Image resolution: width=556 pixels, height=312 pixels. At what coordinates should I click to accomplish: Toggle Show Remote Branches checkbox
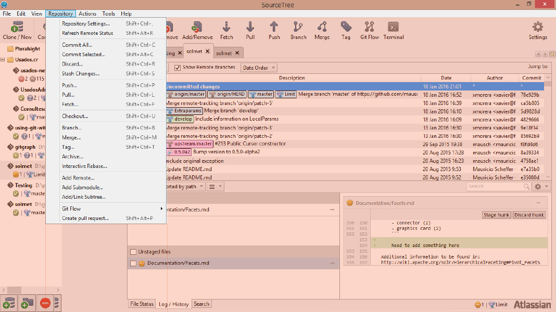point(178,68)
